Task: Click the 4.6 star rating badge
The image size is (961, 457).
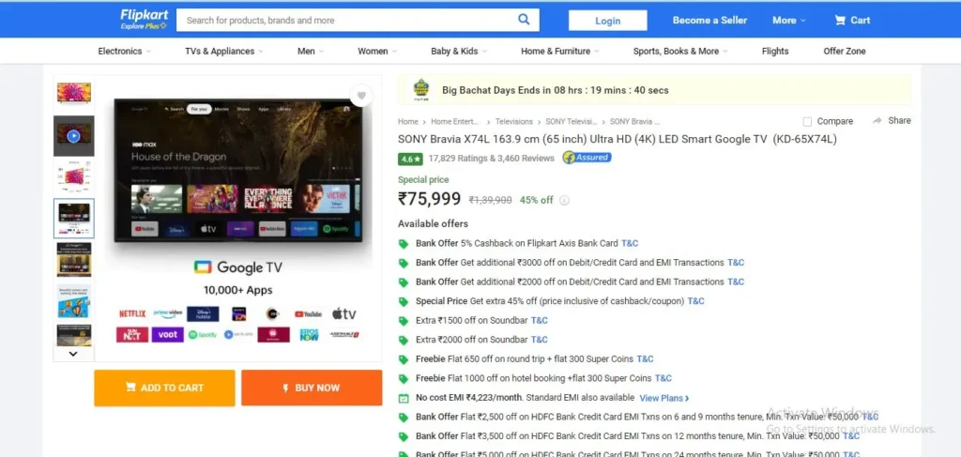Action: pos(410,159)
